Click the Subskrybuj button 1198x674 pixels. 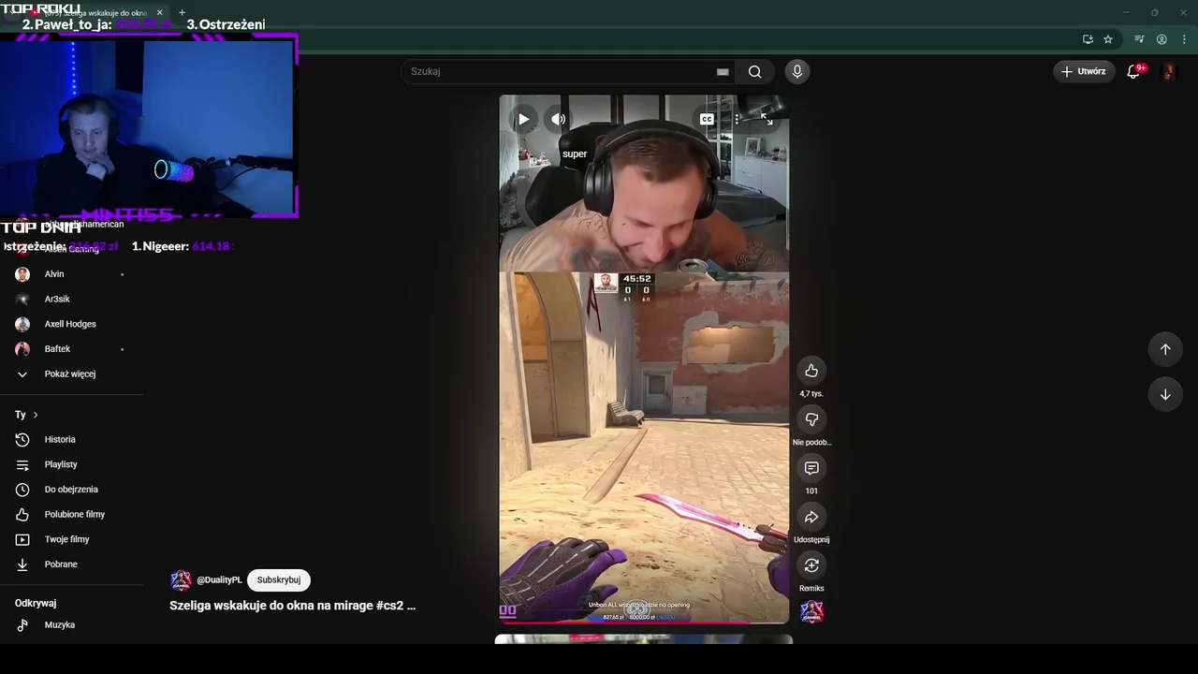tap(279, 580)
